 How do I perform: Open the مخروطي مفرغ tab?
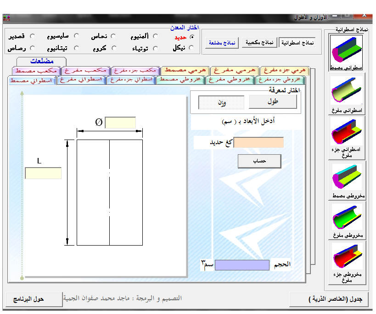coord(230,80)
